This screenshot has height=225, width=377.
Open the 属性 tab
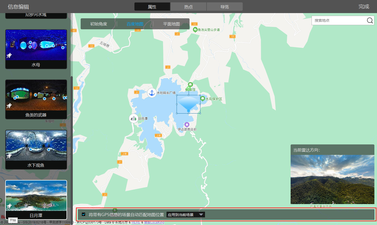tap(152, 7)
